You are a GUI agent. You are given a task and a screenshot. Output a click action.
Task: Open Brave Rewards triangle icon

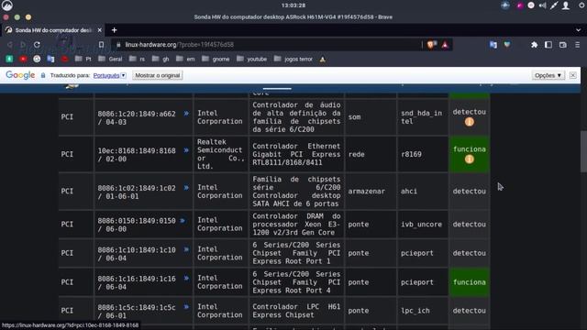[x=445, y=45]
